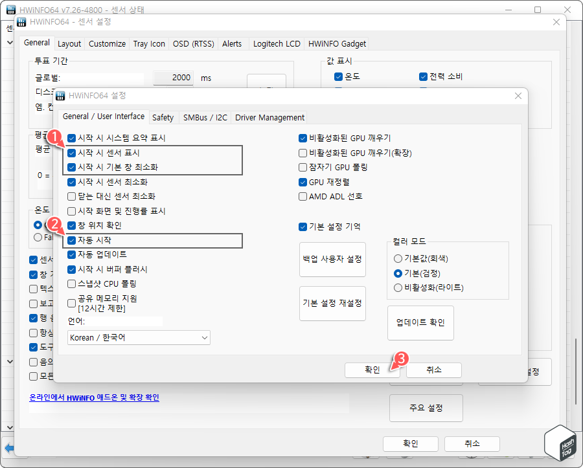This screenshot has width=583, height=468.
Task: Open the Driver Management tab
Action: (270, 118)
